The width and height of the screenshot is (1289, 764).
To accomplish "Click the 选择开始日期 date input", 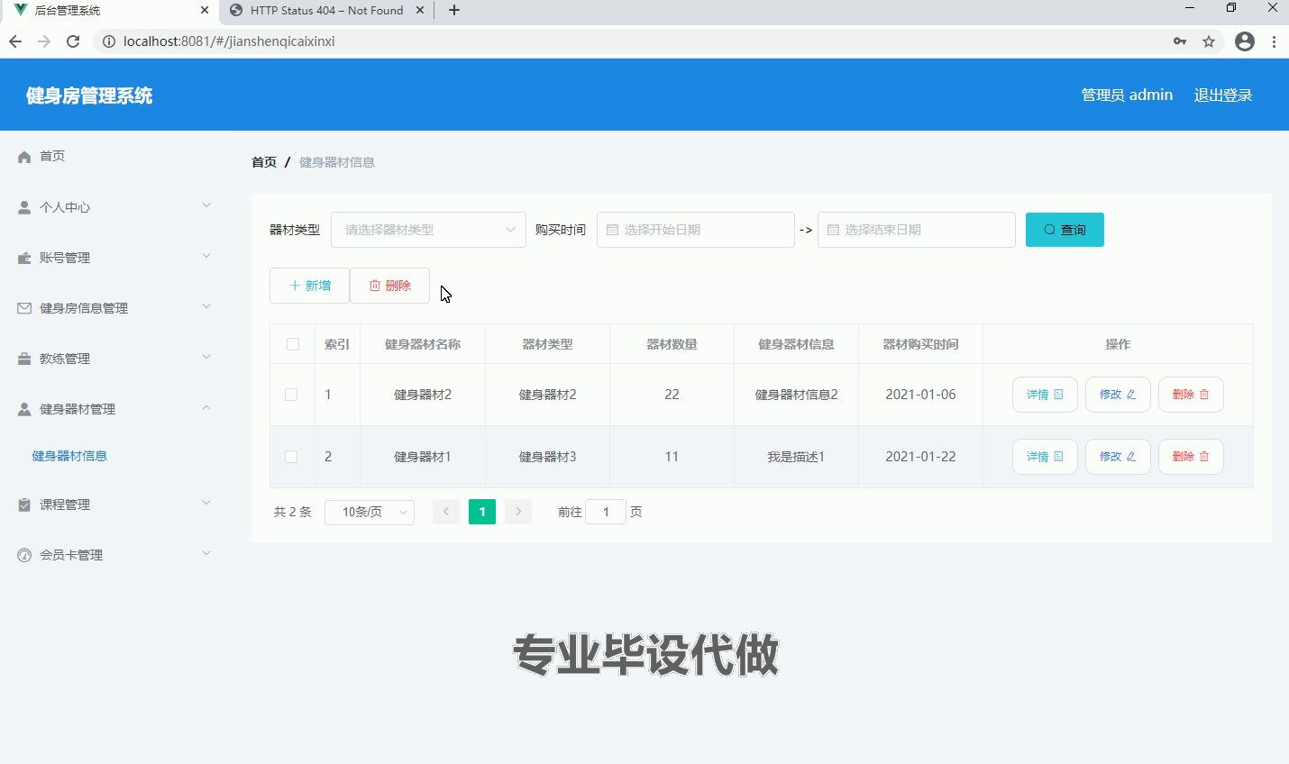I will point(695,230).
